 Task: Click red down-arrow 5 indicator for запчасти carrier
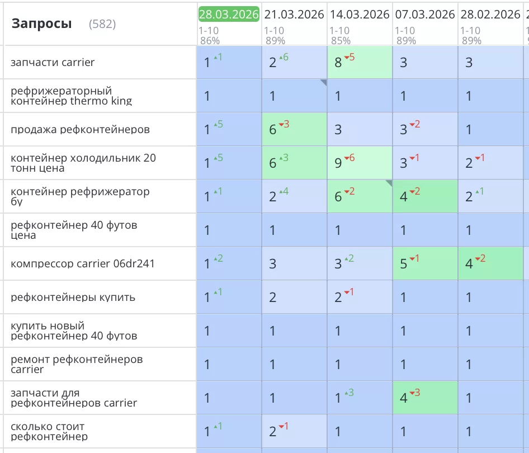tap(349, 57)
